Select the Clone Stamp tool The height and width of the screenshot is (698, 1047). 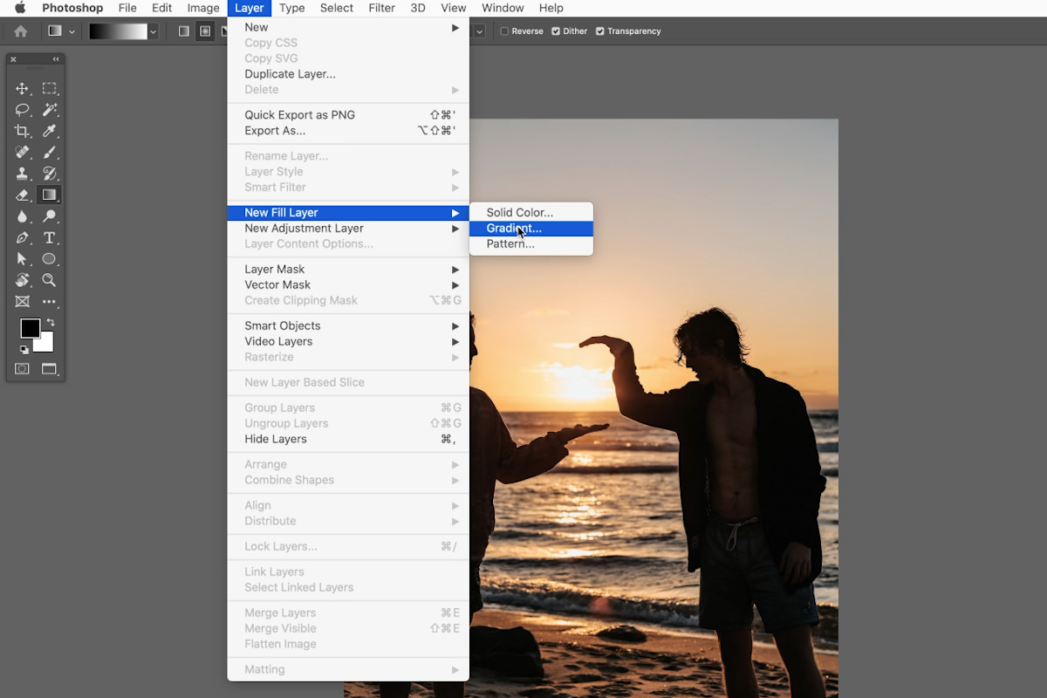[24, 174]
